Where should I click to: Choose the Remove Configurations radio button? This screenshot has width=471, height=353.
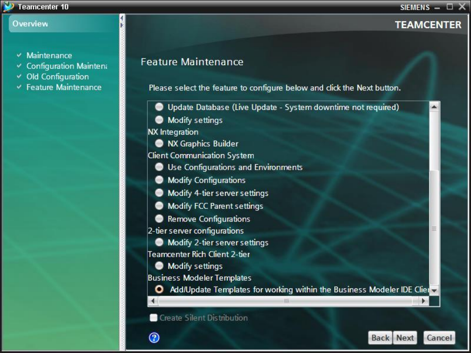[x=159, y=218]
